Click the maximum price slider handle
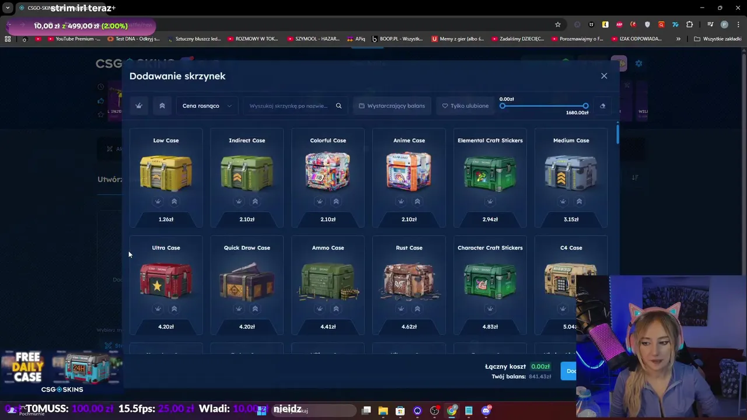 tap(585, 106)
